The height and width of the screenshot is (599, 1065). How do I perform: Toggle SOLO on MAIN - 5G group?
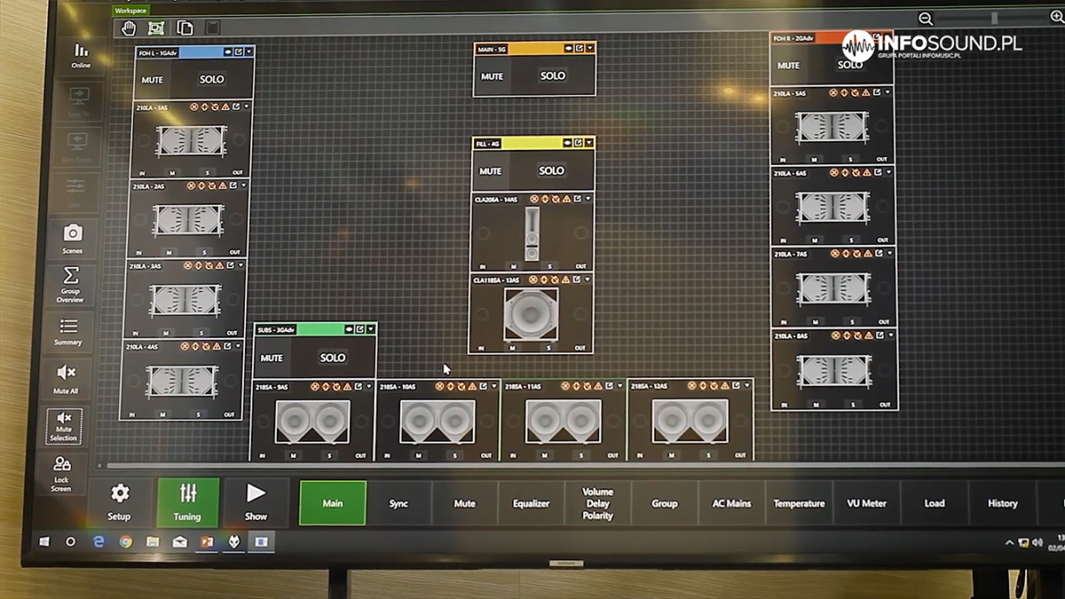point(553,76)
